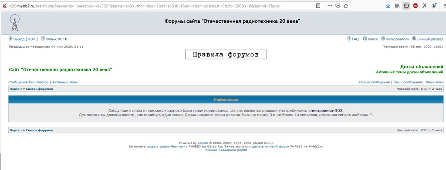Open Новые сообщения
This screenshot has height=170, width=446.
coord(374,82)
